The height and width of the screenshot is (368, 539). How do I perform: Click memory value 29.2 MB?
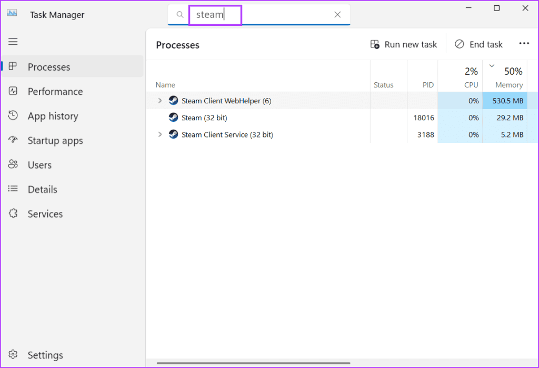click(x=510, y=118)
